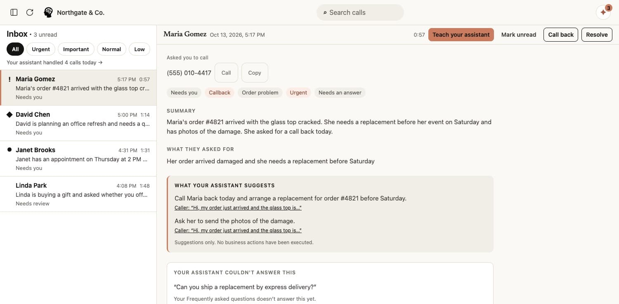Click the Call button beside the phone number

click(226, 73)
